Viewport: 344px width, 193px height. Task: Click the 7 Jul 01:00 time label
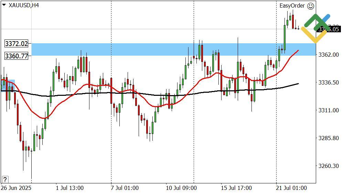125,188
